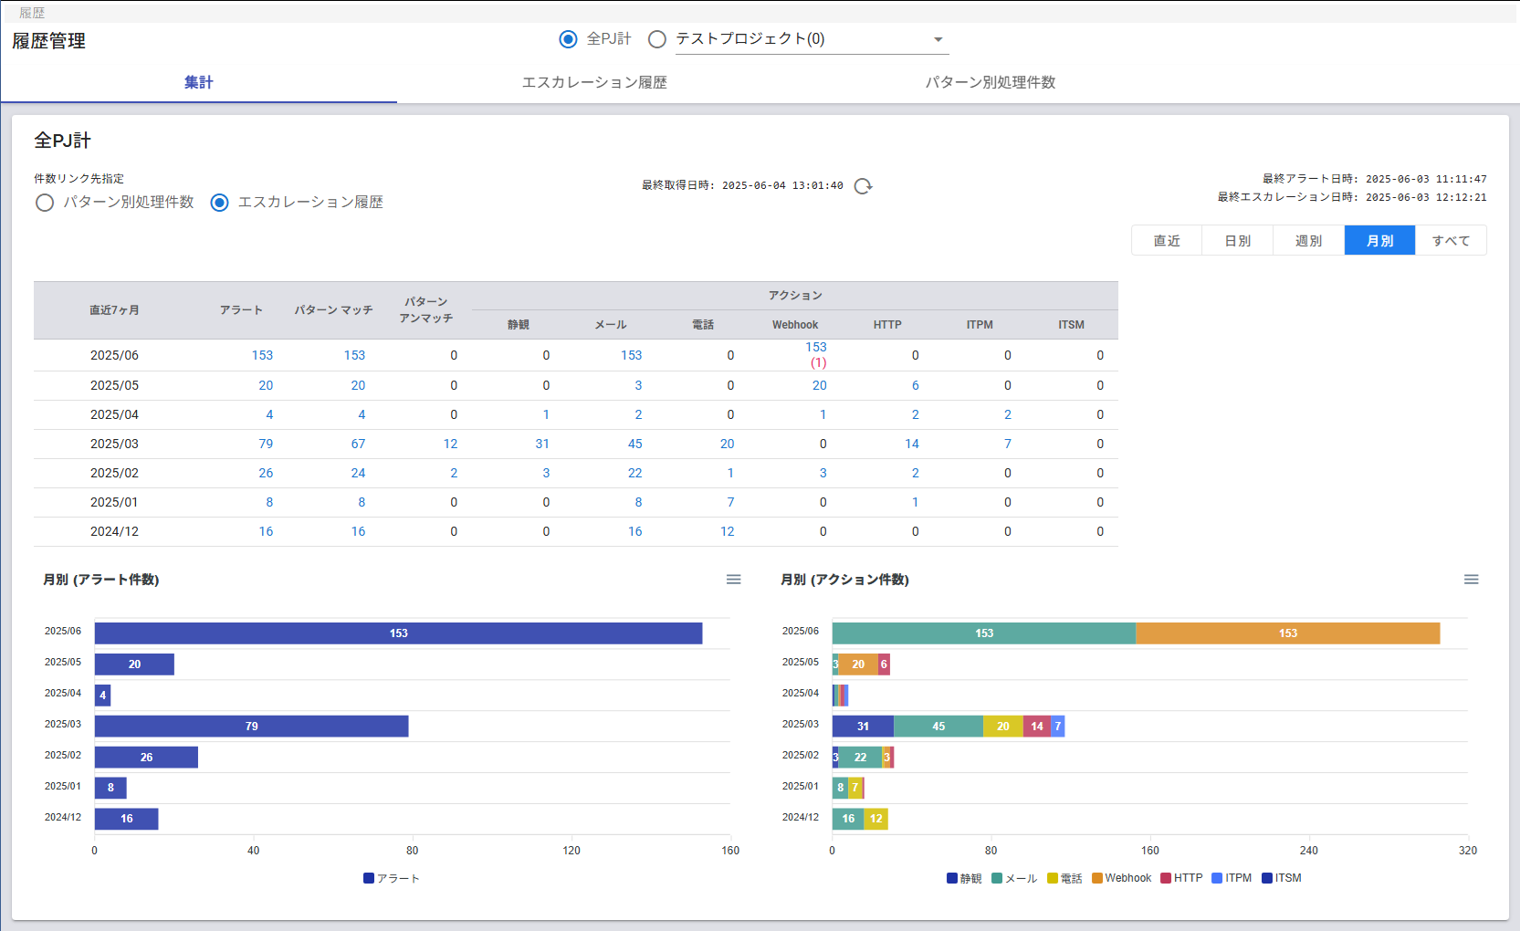The height and width of the screenshot is (931, 1520).
Task: Click the 週別 period button
Action: coord(1308,241)
